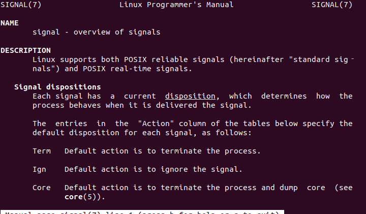Click the NAME section heading

pyautogui.click(x=10, y=23)
